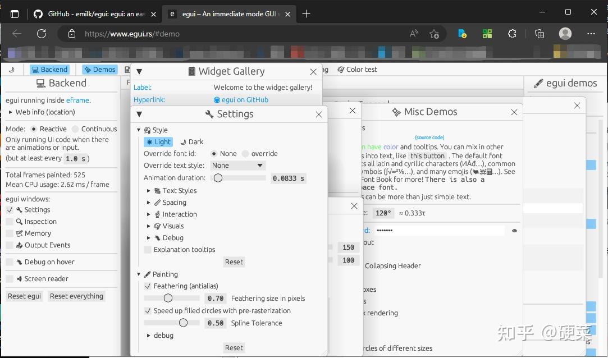Select the Light theme button
Viewport: 608px width, 358px height.
click(x=158, y=142)
